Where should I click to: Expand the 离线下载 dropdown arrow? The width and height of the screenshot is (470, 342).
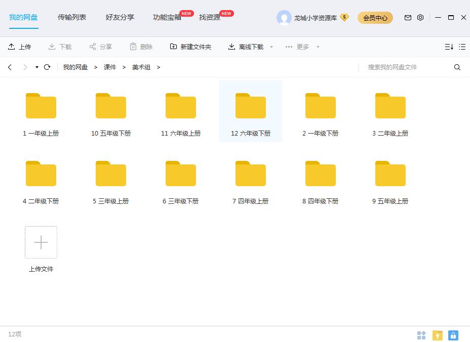[271, 47]
